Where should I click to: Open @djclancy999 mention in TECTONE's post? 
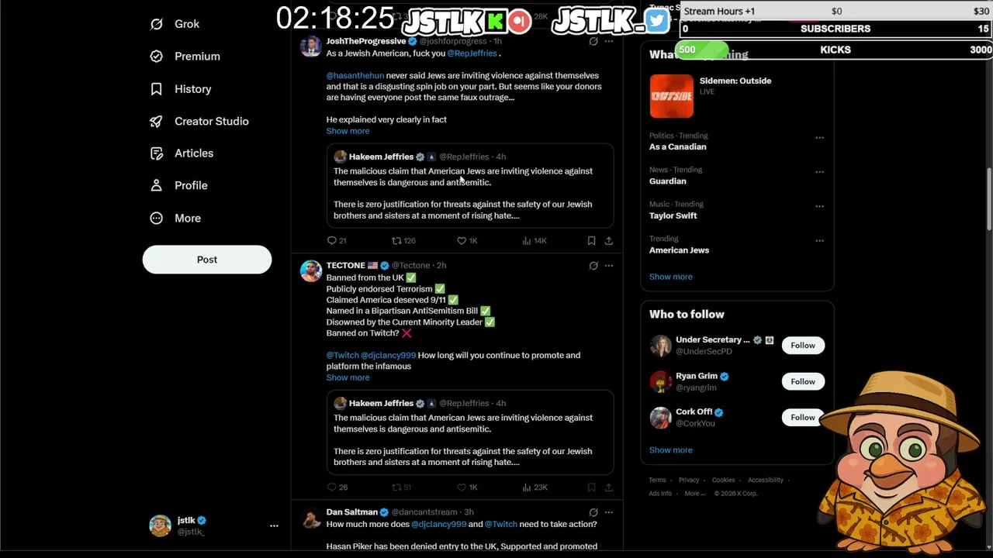tap(388, 355)
